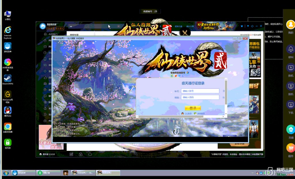
Task: Launch 腾讯QQ from the desktop
Action: click(x=7, y=112)
